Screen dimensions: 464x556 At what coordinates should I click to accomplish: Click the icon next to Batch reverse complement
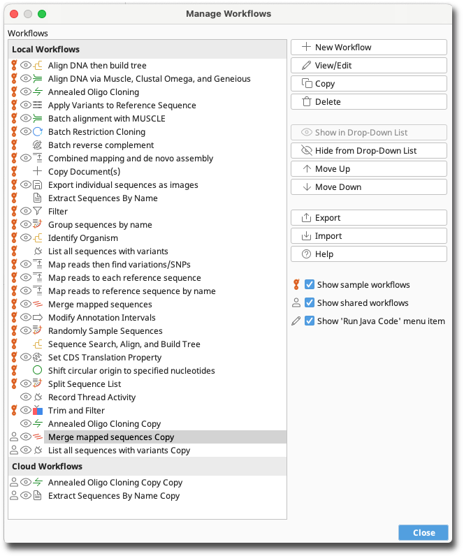(38, 145)
